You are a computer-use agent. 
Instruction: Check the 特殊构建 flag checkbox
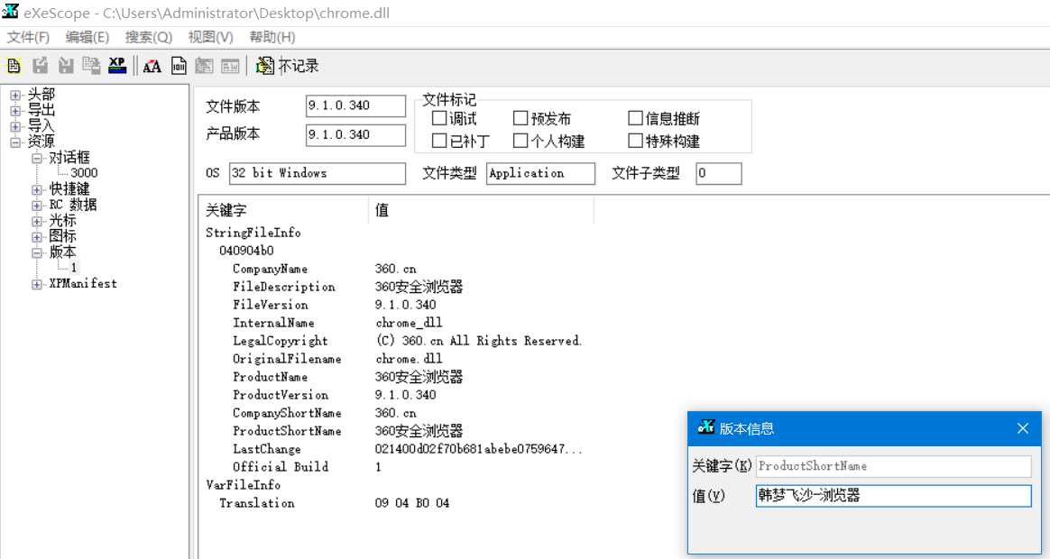pos(635,141)
